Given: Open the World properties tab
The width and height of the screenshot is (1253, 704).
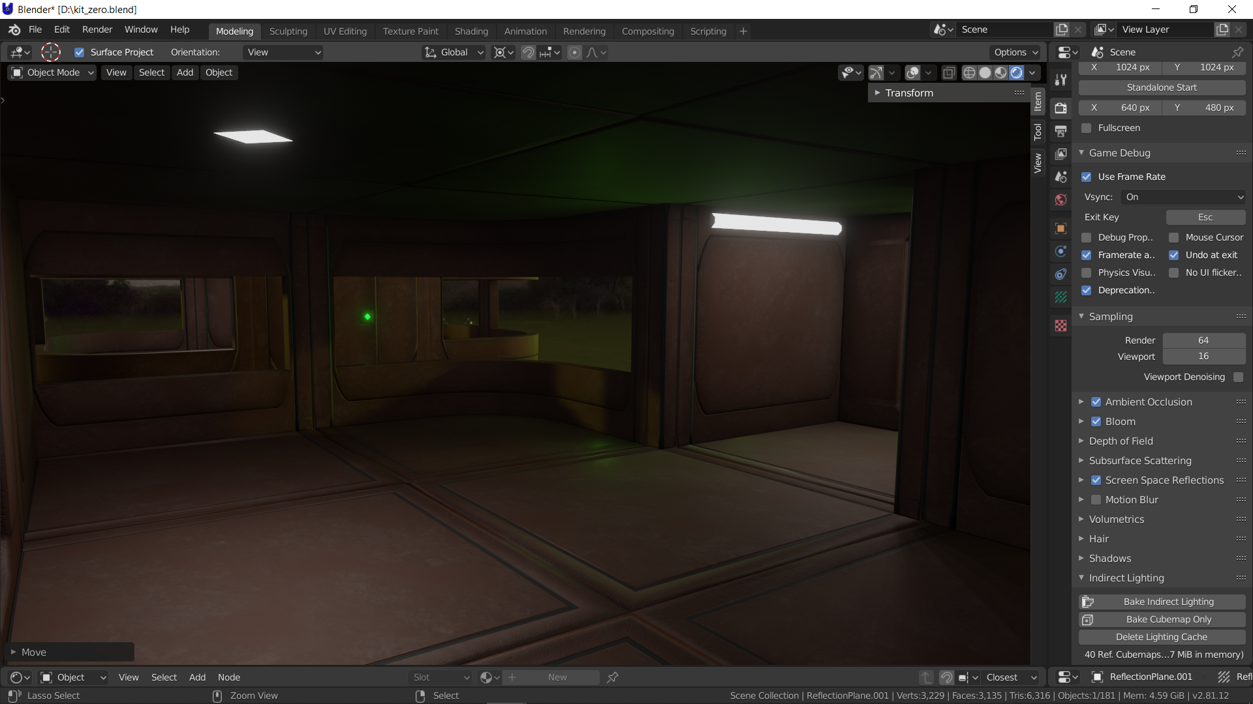Looking at the screenshot, I should [x=1061, y=199].
